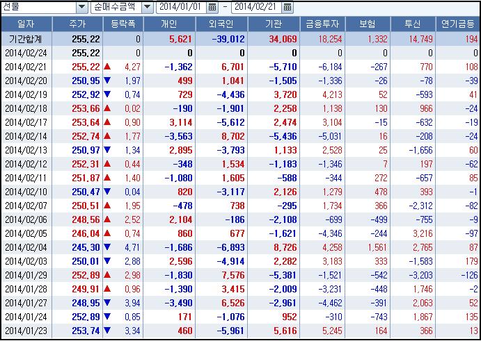Click the 개인 column header
This screenshot has width=481, height=341.
point(169,24)
